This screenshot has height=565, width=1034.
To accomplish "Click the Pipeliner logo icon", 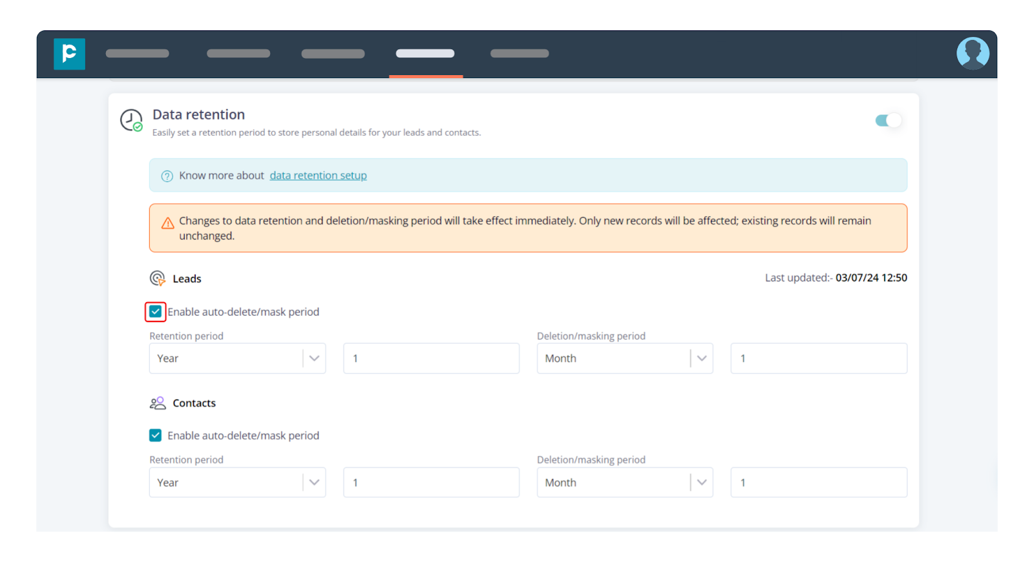I will tap(69, 54).
